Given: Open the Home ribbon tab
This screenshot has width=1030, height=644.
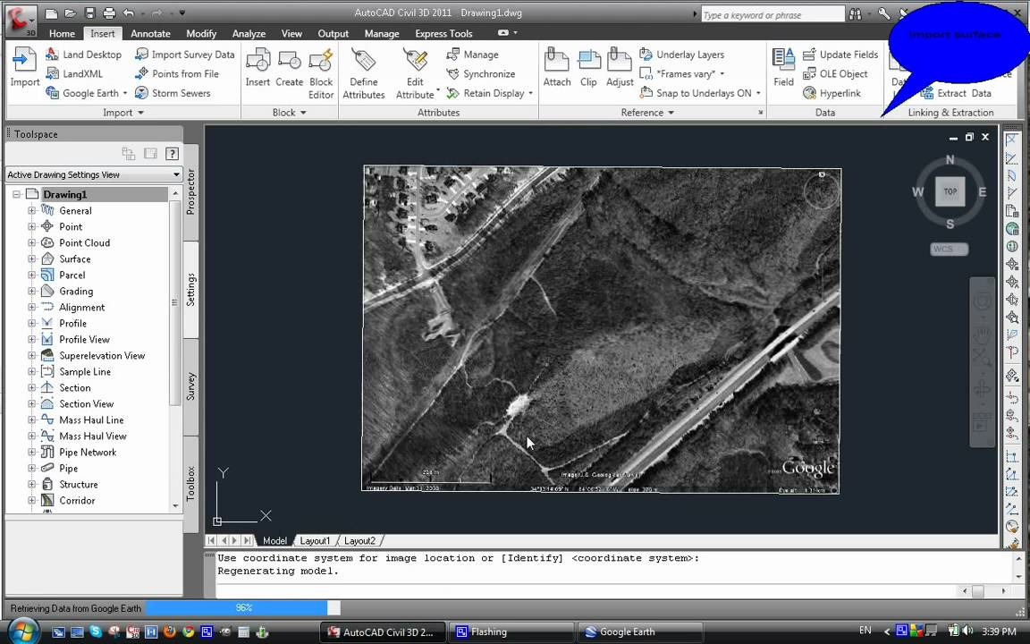Looking at the screenshot, I should point(62,33).
